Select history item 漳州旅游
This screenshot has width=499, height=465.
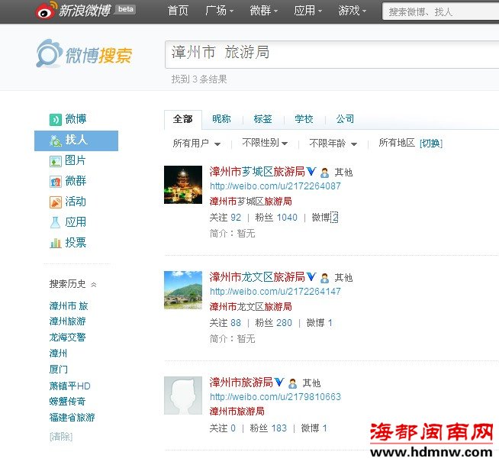pos(67,321)
